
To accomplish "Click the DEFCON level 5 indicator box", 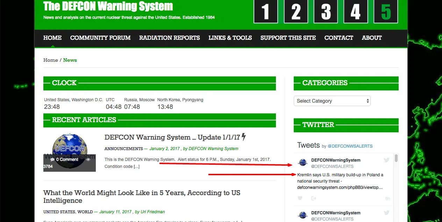I will pos(386,12).
